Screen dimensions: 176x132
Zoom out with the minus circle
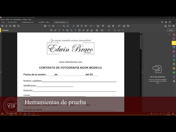point(82,26)
